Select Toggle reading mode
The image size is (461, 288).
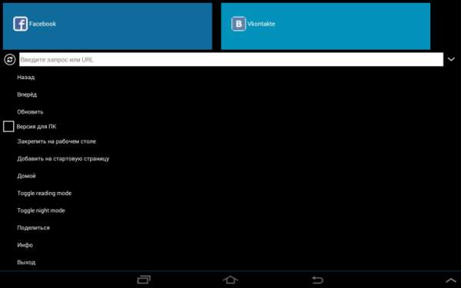(x=45, y=193)
